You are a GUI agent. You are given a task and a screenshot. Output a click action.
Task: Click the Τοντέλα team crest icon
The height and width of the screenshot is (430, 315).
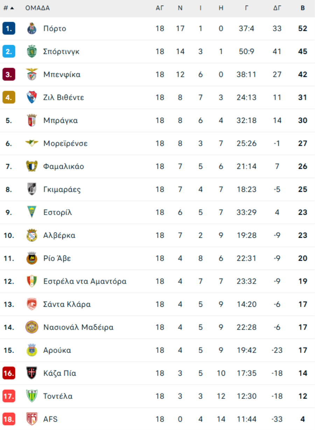(x=32, y=396)
